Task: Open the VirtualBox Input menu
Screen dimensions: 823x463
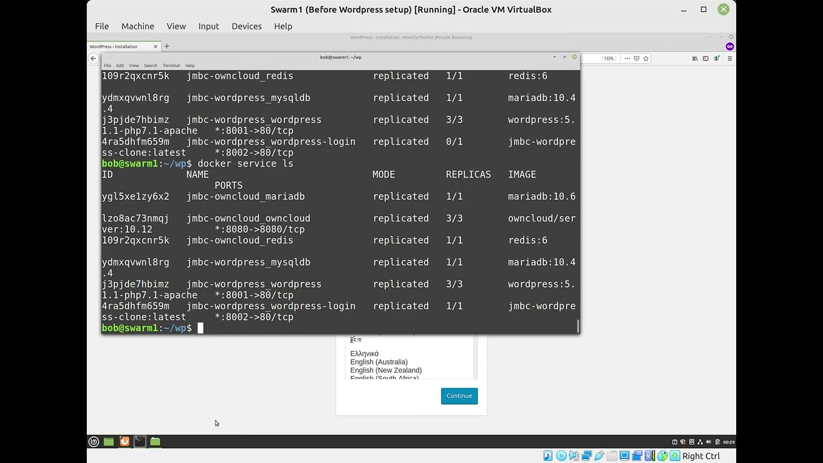Action: pos(208,26)
